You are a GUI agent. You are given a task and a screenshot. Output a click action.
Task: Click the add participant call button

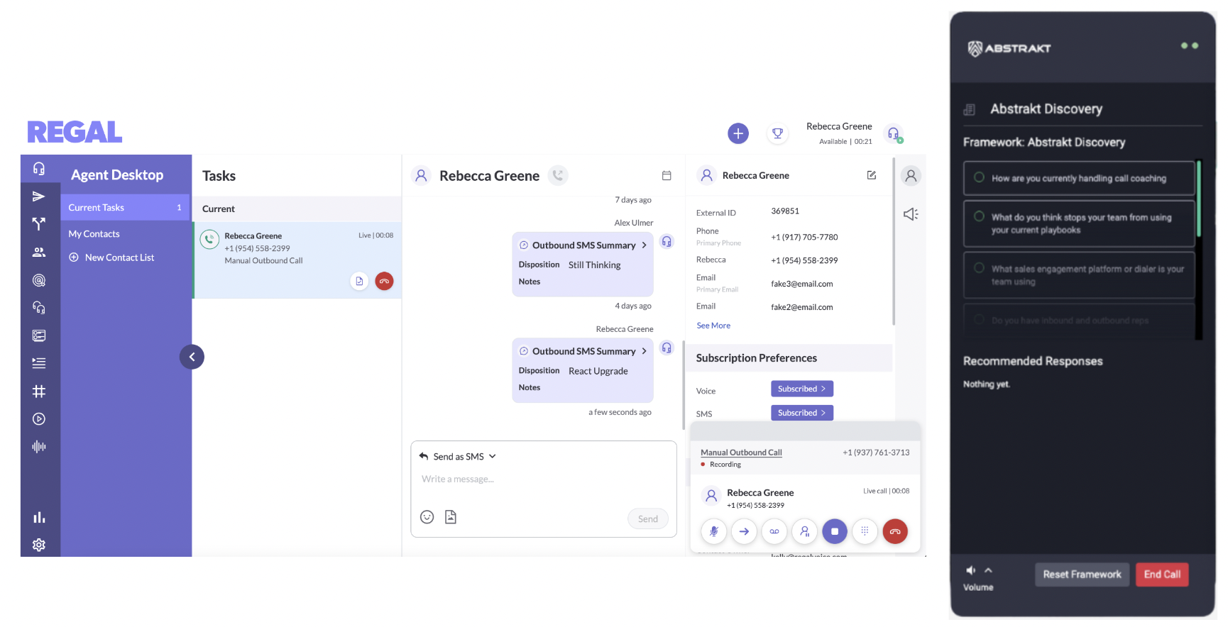coord(804,531)
